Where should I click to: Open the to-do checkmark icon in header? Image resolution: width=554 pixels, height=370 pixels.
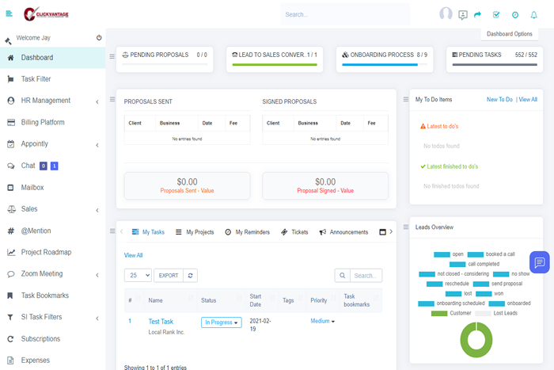click(496, 14)
